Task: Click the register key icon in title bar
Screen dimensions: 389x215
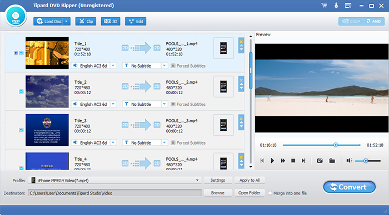Action: pos(336,5)
